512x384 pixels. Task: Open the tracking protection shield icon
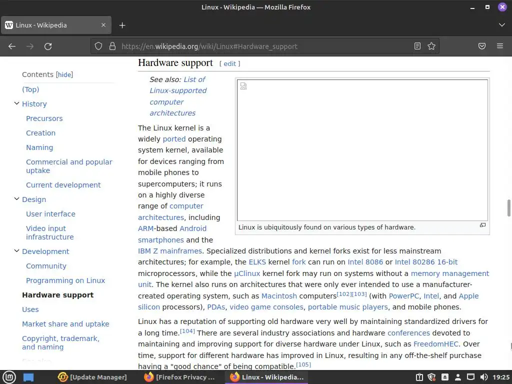tap(98, 46)
